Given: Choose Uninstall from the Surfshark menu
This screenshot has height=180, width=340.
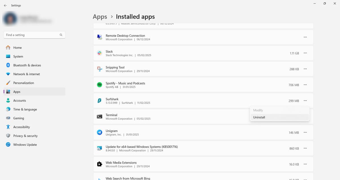Looking at the screenshot, I should click(x=280, y=117).
